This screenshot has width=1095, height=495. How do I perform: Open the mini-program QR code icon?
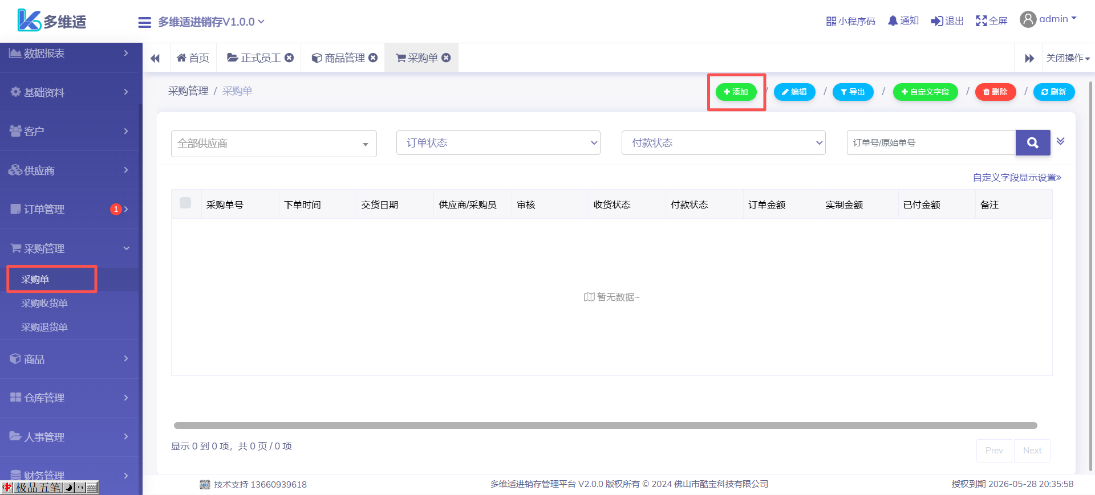831,21
